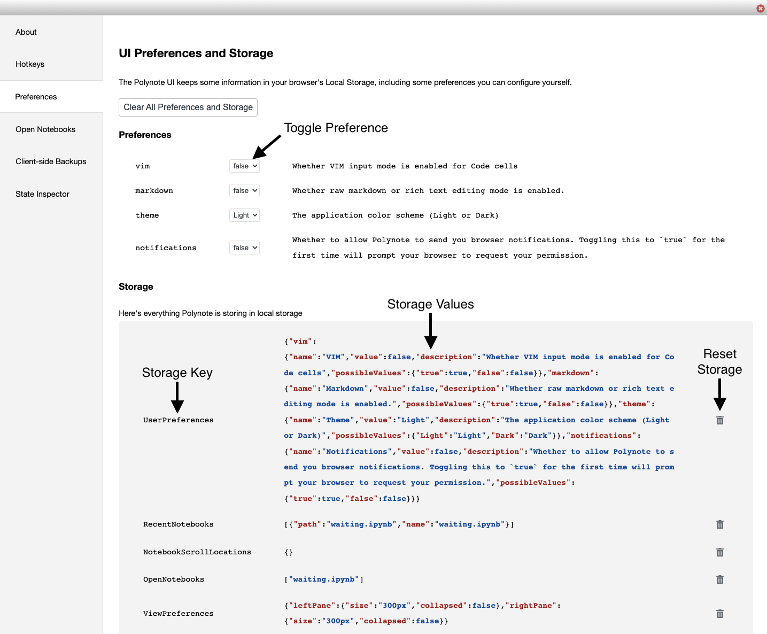Go to Open Notebooks tab
The width and height of the screenshot is (767, 634).
pos(45,129)
